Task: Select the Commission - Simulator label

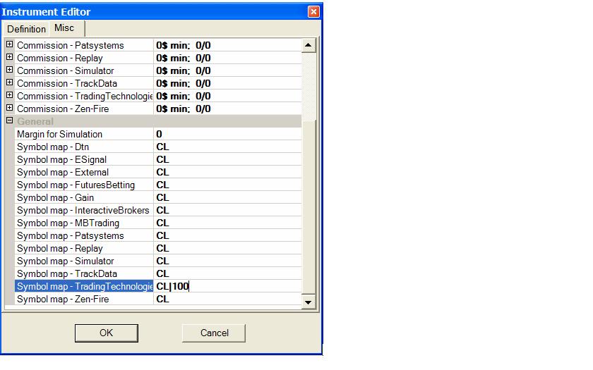Action: 66,70
